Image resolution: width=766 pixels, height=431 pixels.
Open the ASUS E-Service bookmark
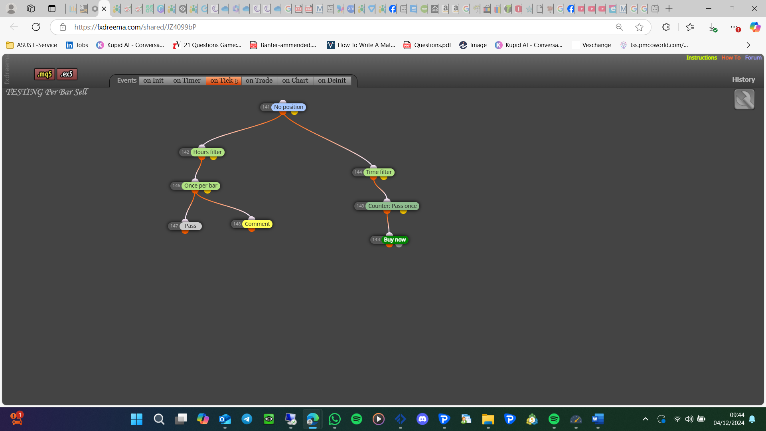coord(32,45)
